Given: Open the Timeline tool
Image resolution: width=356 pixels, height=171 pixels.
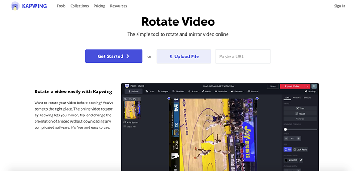Looking at the screenshot, I should 178,91.
